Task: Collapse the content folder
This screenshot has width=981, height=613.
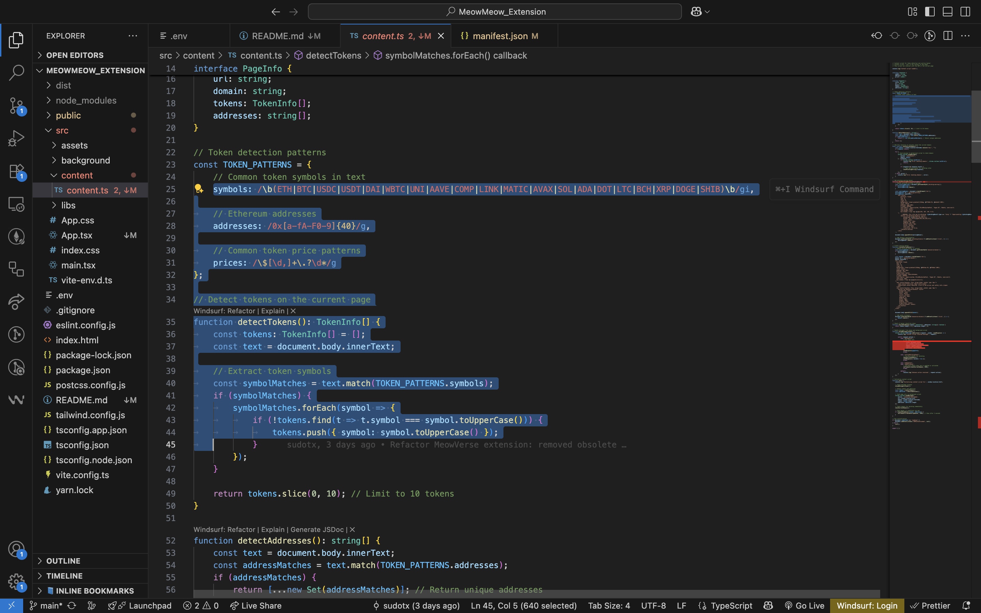Action: click(x=77, y=175)
